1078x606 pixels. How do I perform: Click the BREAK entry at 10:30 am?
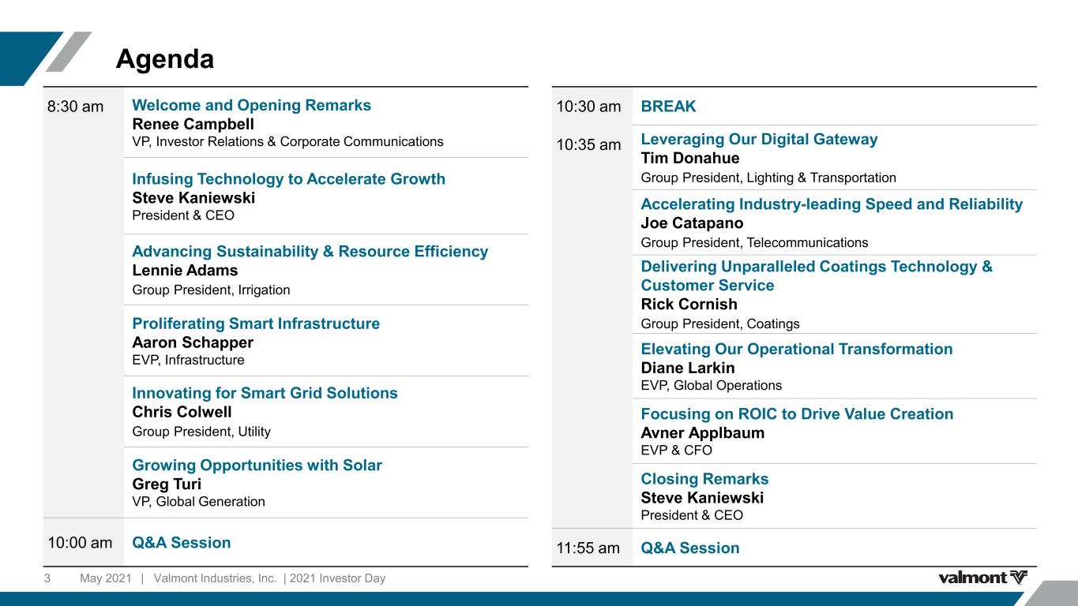668,107
